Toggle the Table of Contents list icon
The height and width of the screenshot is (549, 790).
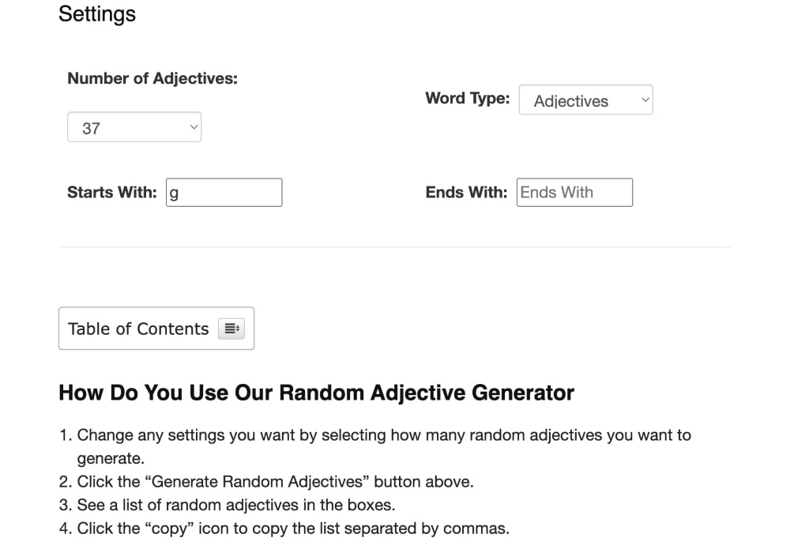pos(231,329)
